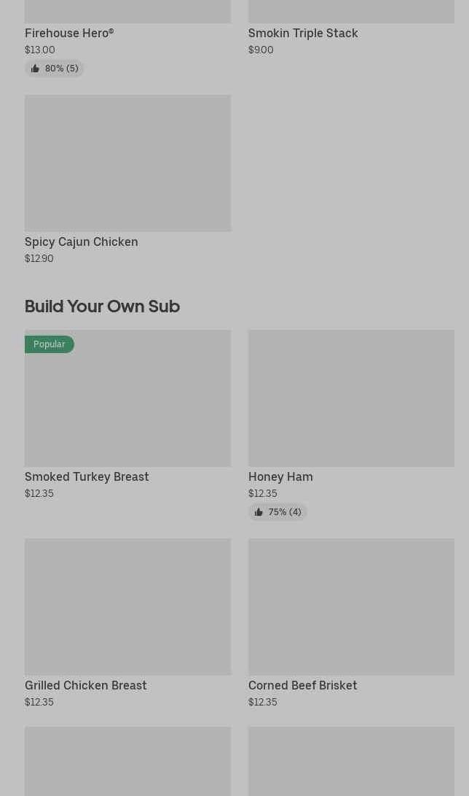Click the $9.00 Smokin Triple Stack price

click(x=261, y=50)
